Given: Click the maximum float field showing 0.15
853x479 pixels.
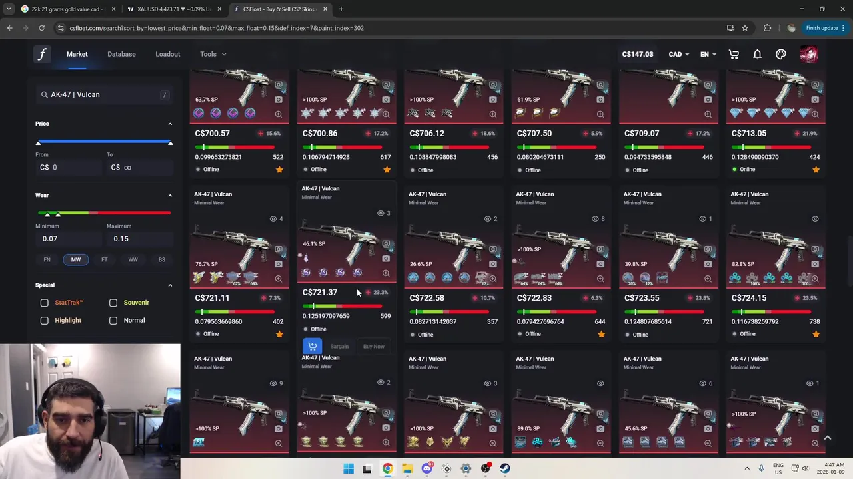Looking at the screenshot, I should point(139,239).
